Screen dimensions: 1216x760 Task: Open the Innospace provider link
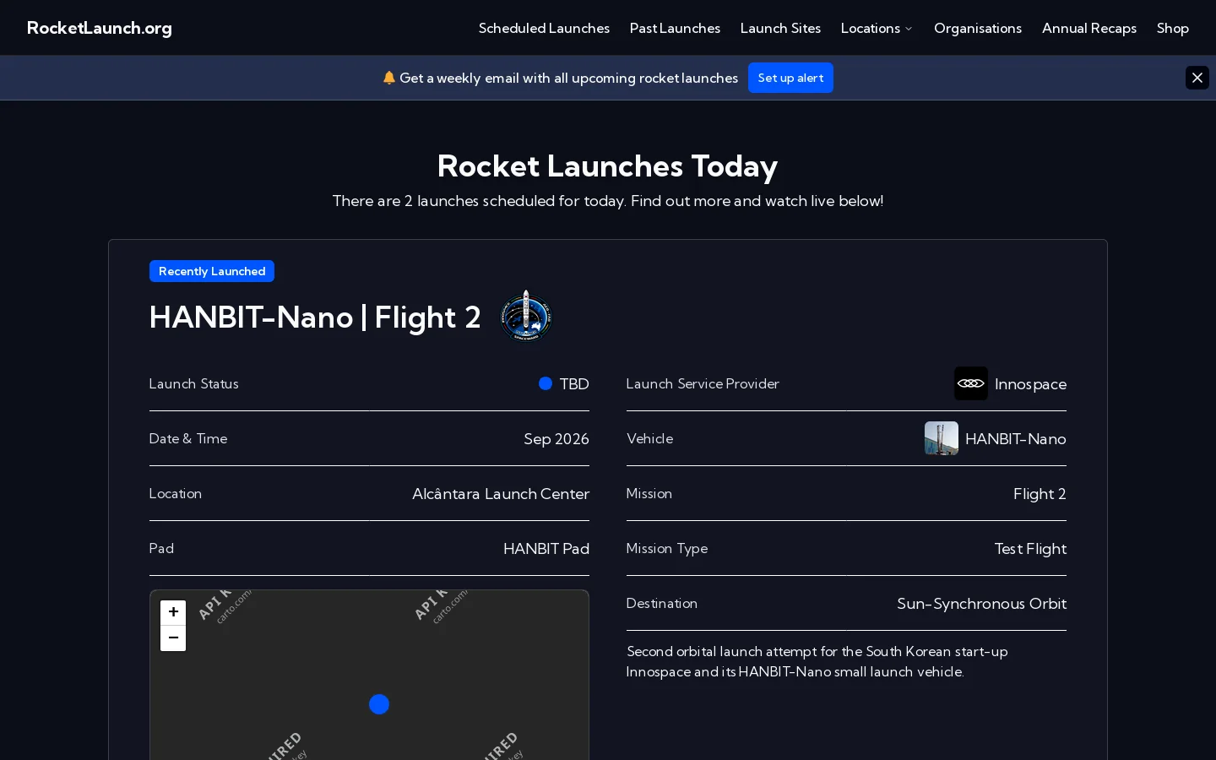click(x=1030, y=384)
